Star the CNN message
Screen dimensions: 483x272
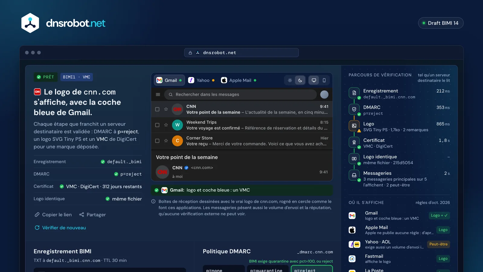point(166,109)
